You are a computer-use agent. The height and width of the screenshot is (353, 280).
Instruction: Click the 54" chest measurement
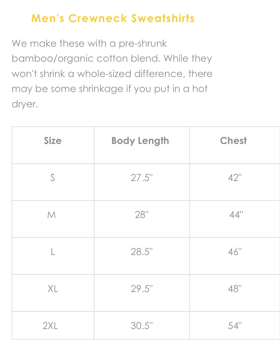pyautogui.click(x=235, y=326)
